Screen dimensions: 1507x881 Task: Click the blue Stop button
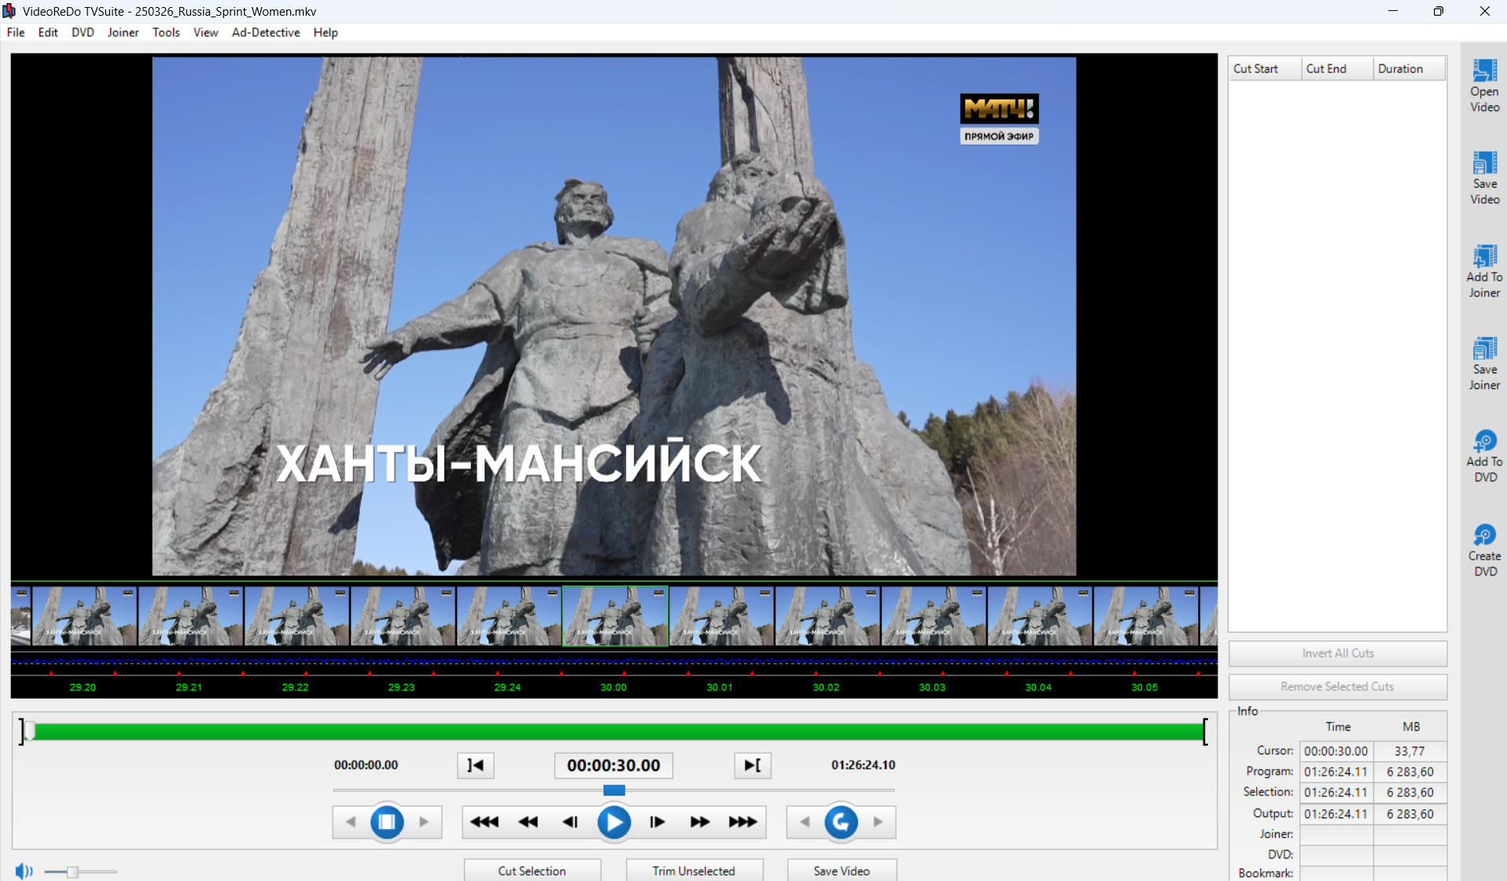pyautogui.click(x=387, y=822)
